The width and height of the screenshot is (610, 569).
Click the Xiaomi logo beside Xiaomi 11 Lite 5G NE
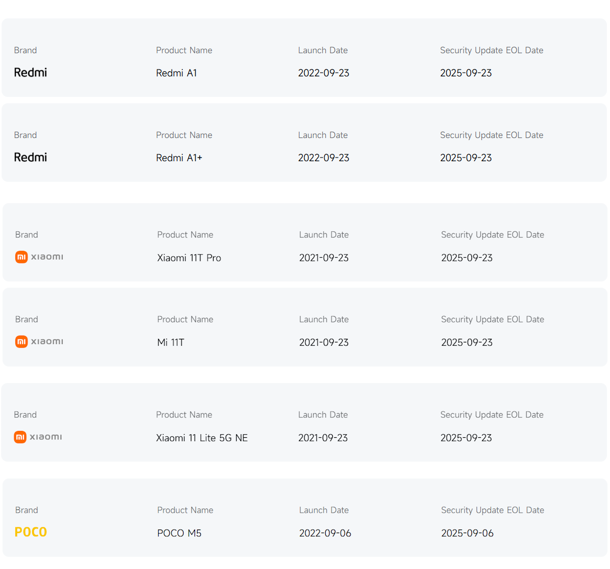[38, 437]
